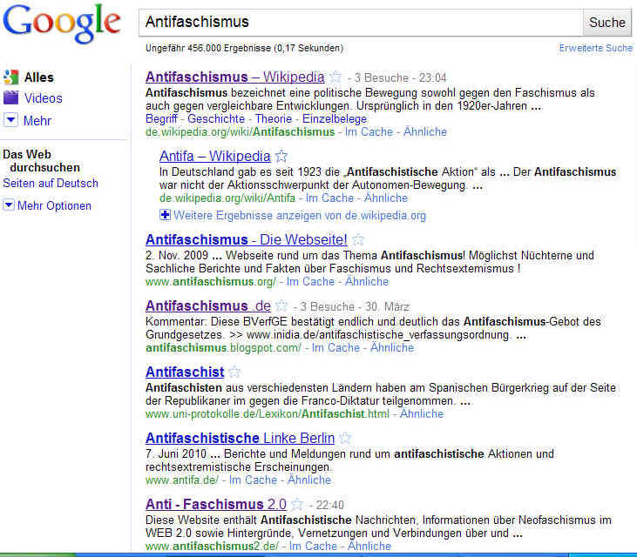Open Ähnliche for de.wikipedia.org/wiki/Antifaschismus
The image size is (637, 557).
(425, 131)
